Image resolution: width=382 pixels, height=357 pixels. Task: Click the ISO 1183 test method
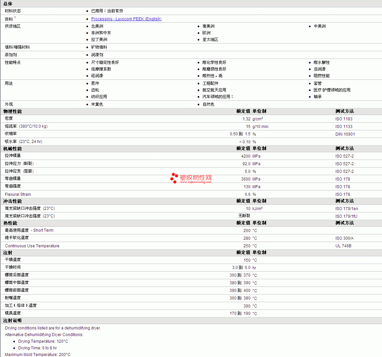(344, 119)
